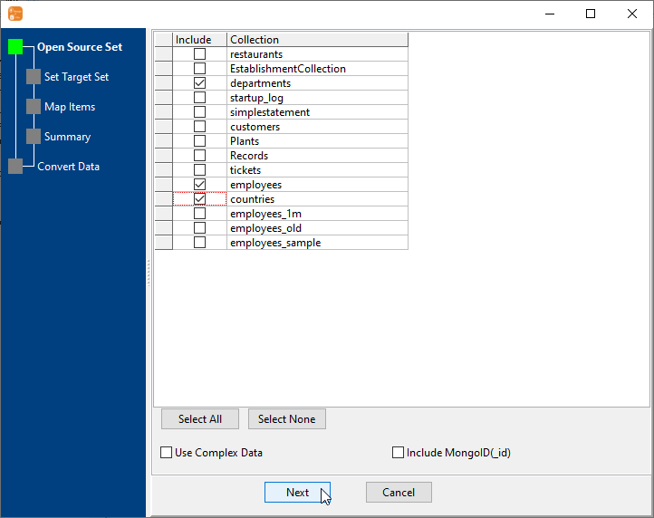Click the Summary step square
Screen dimensions: 654x518
(34, 137)
